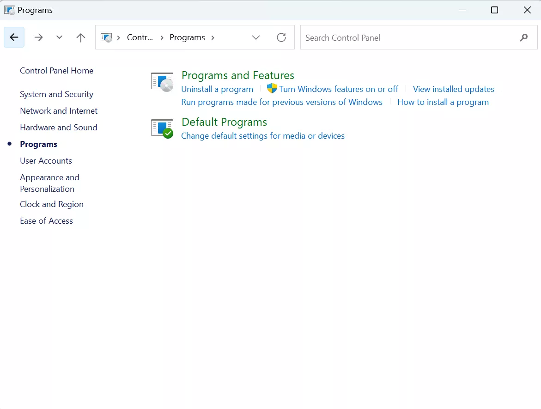
Task: Open How to install a program
Action: [443, 102]
